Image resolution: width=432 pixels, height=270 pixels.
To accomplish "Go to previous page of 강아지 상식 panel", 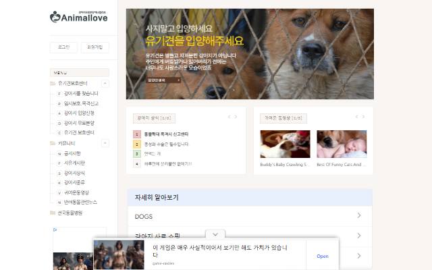I will click(x=230, y=117).
